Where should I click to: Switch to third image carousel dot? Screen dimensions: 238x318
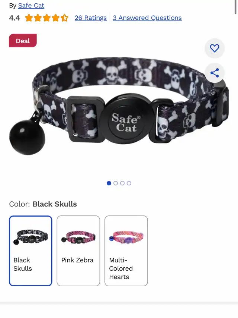122,183
